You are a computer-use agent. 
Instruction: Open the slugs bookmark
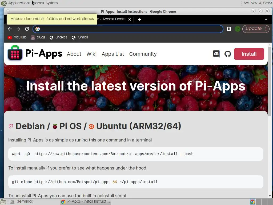[38, 37]
